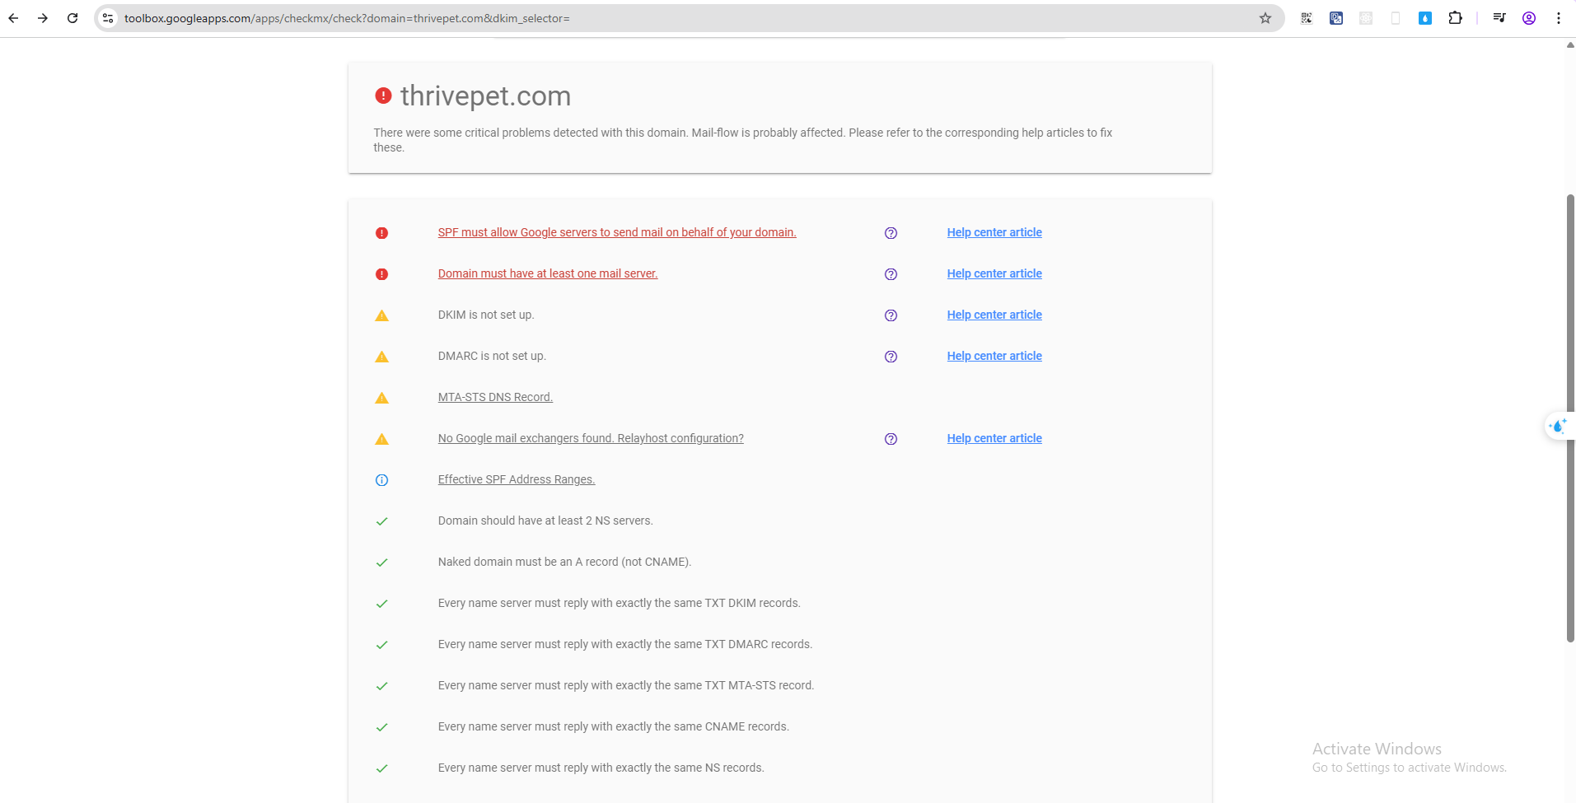Open Help center article for SPF
Image resolution: width=1576 pixels, height=803 pixels.
pyautogui.click(x=994, y=232)
